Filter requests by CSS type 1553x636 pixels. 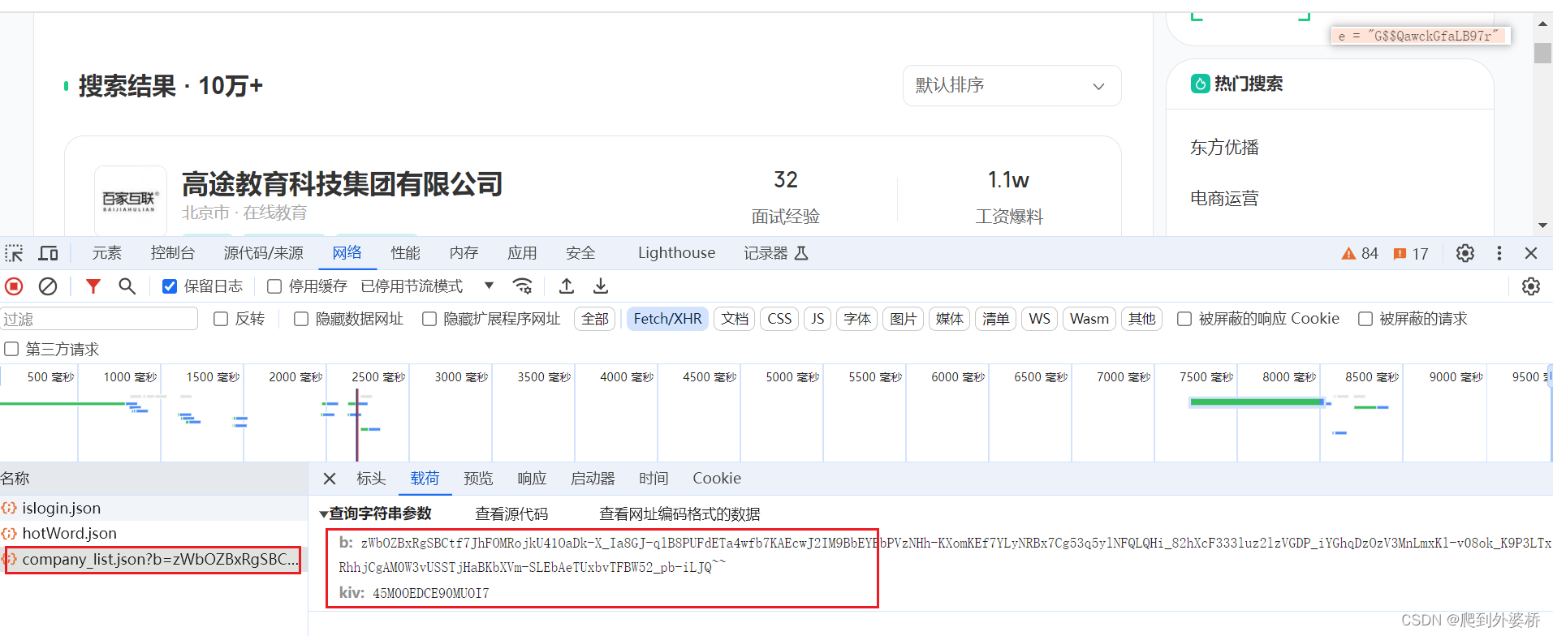click(779, 319)
